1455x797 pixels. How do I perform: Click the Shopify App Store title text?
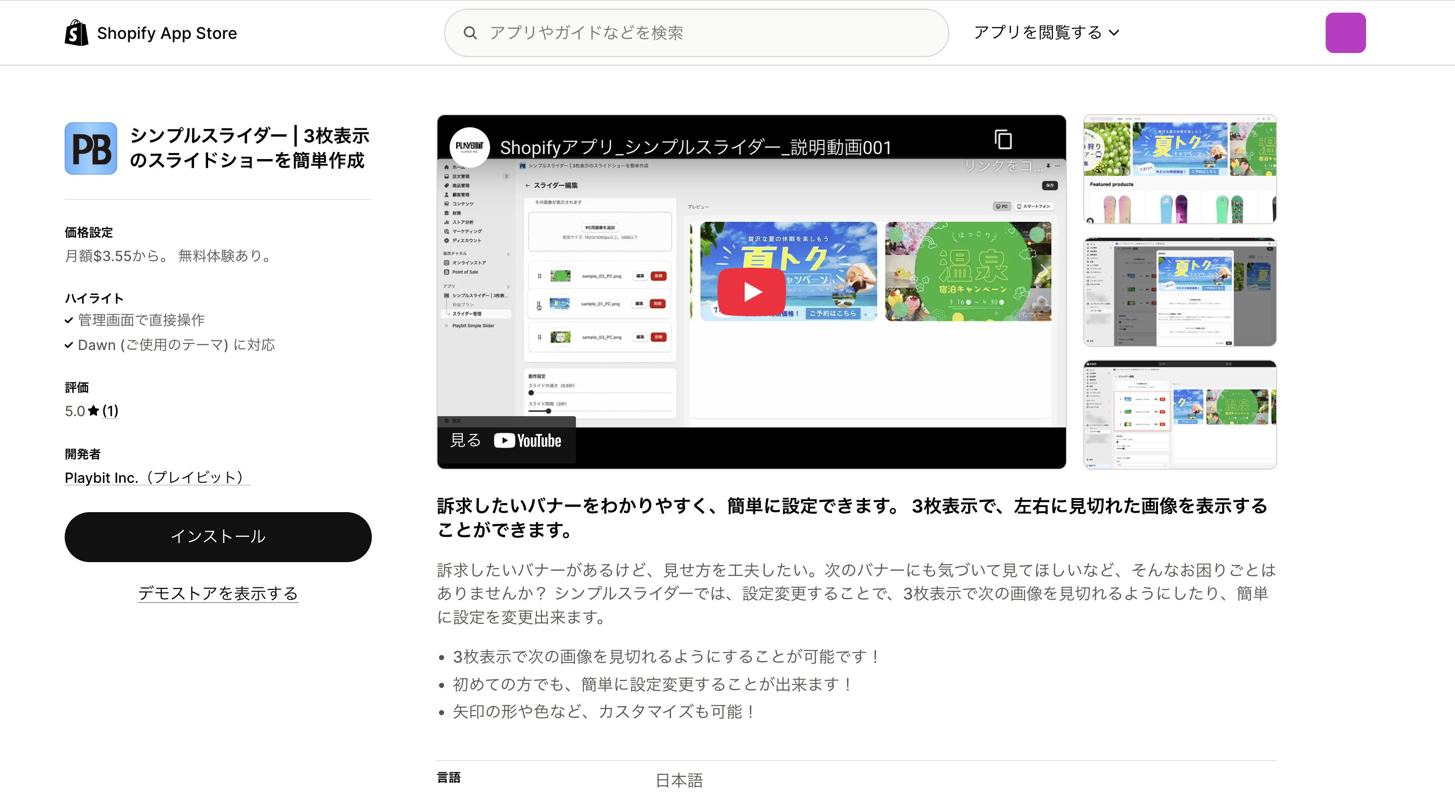[x=167, y=33]
